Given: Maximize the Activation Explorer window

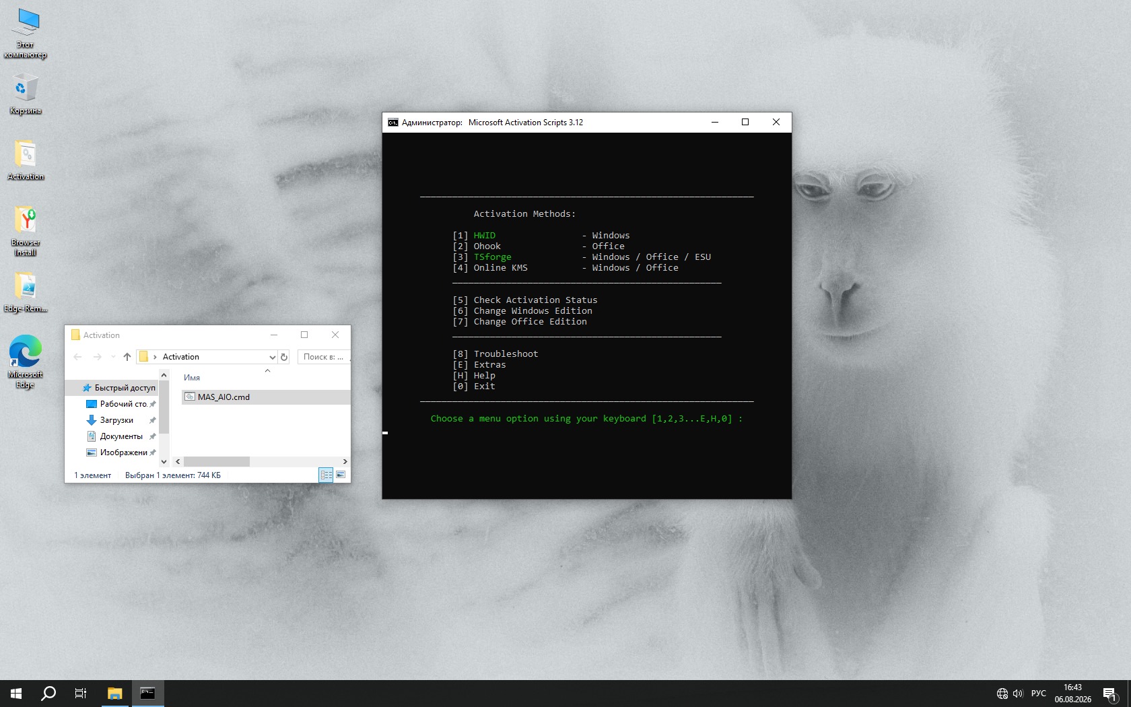Looking at the screenshot, I should [x=304, y=335].
